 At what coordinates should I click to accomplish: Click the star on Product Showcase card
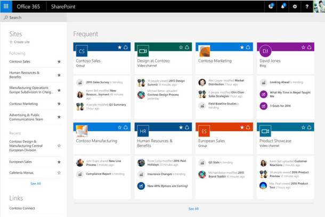303,127
